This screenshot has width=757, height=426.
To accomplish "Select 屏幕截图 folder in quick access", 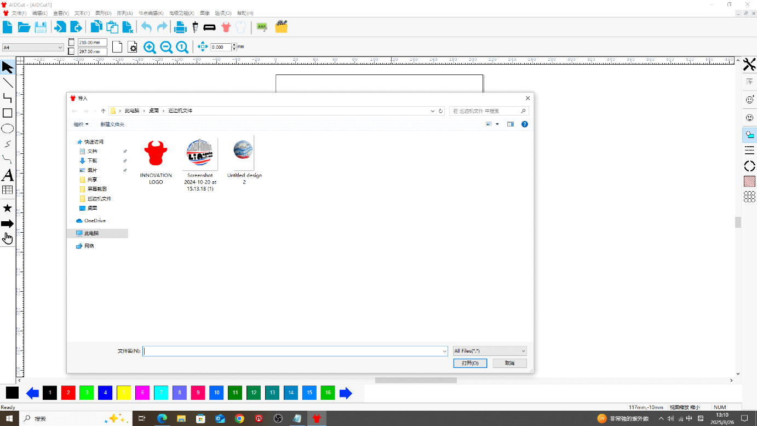I will click(97, 189).
